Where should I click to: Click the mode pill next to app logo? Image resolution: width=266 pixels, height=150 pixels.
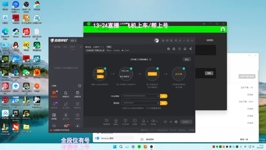point(73,40)
